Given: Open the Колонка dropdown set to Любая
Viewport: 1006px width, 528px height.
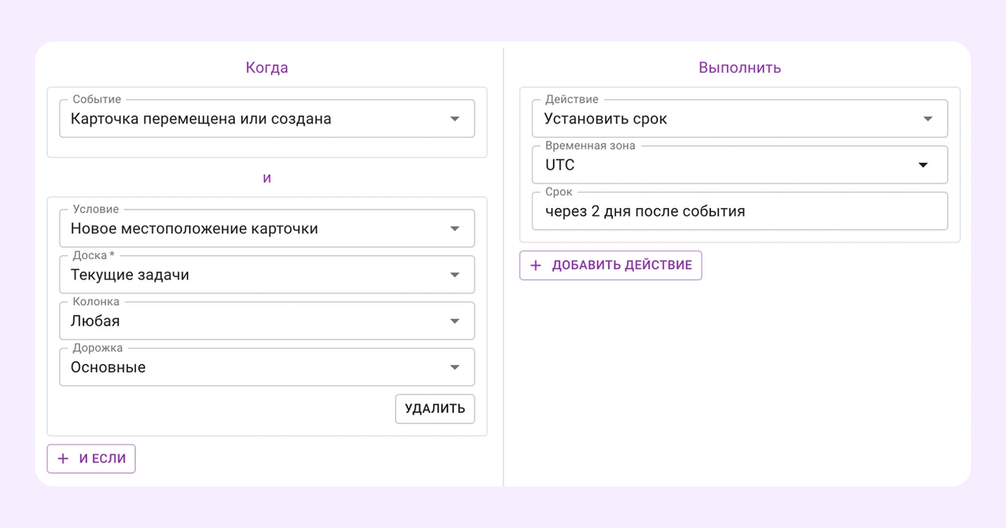Looking at the screenshot, I should [267, 321].
